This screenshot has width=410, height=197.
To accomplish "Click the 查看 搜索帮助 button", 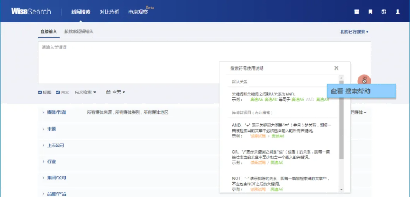I will tap(361, 91).
